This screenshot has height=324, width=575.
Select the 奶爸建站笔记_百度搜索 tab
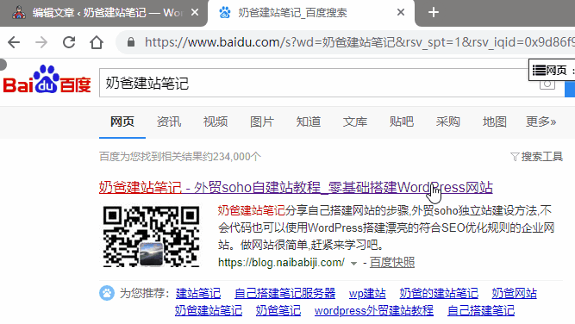[311, 13]
